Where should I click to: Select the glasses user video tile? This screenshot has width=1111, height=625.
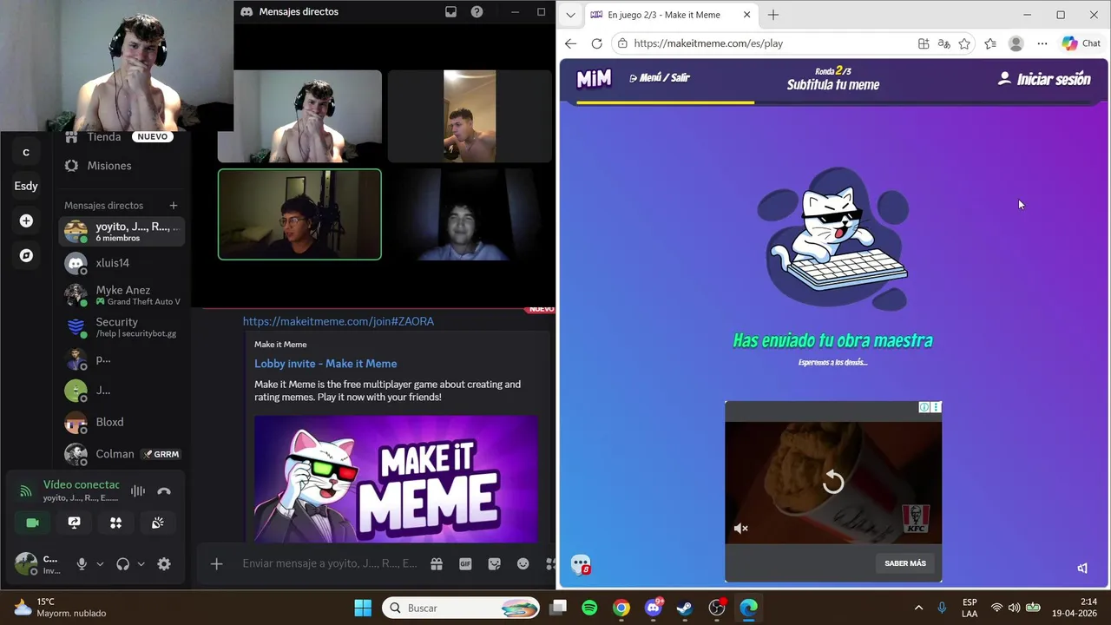pos(299,214)
